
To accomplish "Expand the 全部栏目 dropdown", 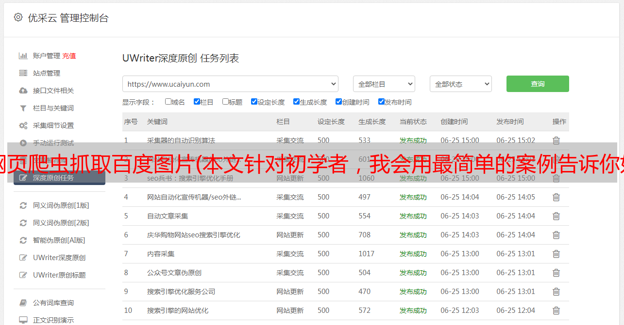I will point(384,84).
